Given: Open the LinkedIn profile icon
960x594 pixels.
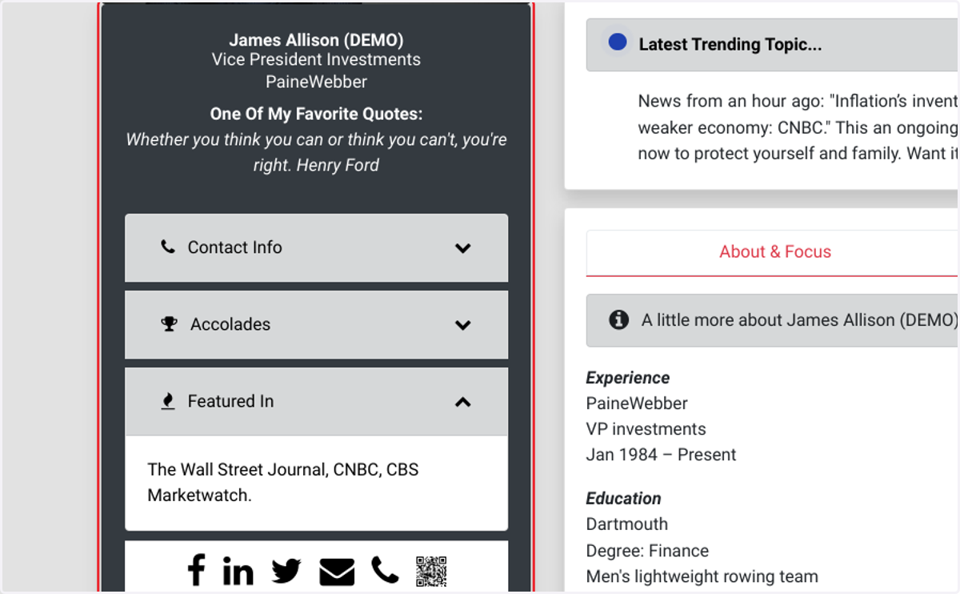Looking at the screenshot, I should [x=238, y=571].
